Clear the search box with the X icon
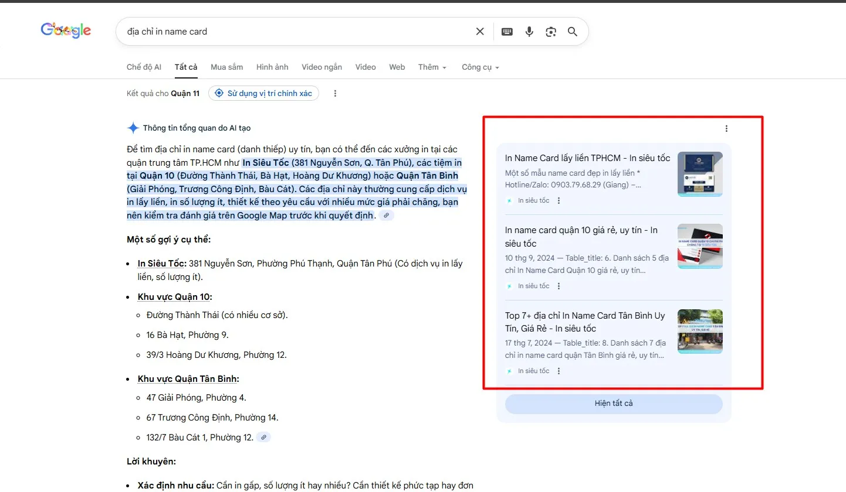This screenshot has height=492, width=846. (480, 32)
